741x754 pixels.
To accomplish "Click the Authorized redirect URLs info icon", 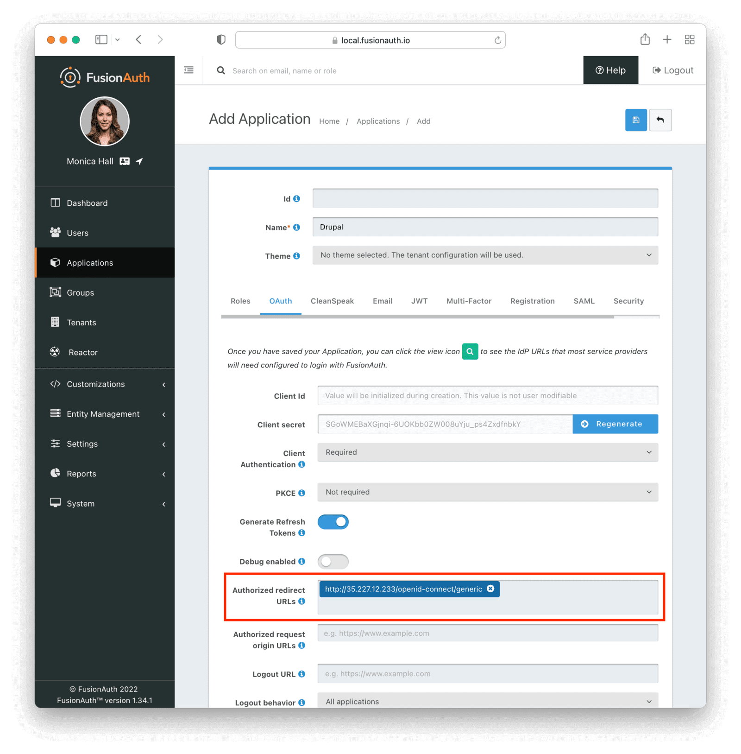I will click(302, 601).
